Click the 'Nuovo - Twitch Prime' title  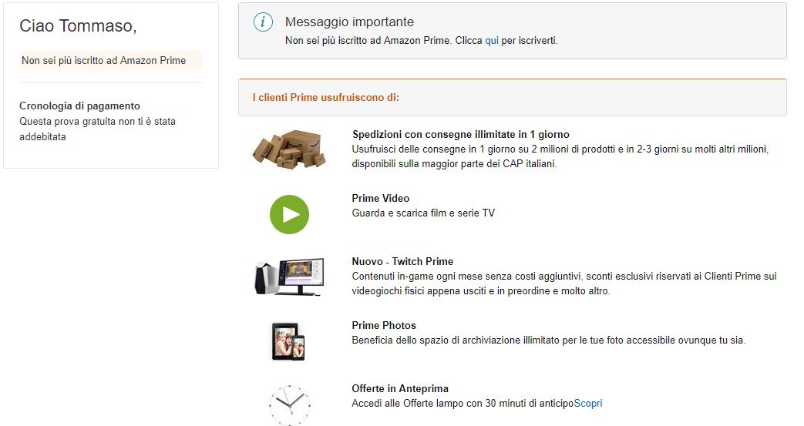[x=402, y=261]
